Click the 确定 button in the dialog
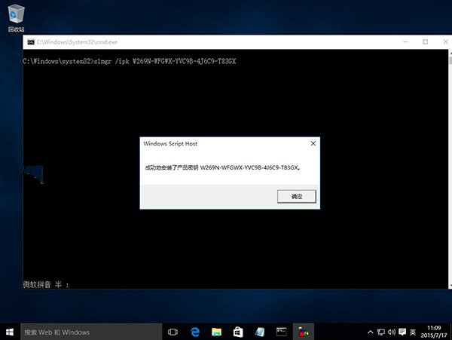The image size is (452, 340). (x=296, y=197)
